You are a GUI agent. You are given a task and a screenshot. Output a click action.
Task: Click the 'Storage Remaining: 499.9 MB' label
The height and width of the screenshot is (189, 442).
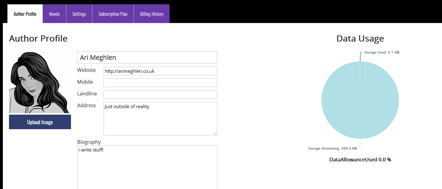(x=332, y=148)
